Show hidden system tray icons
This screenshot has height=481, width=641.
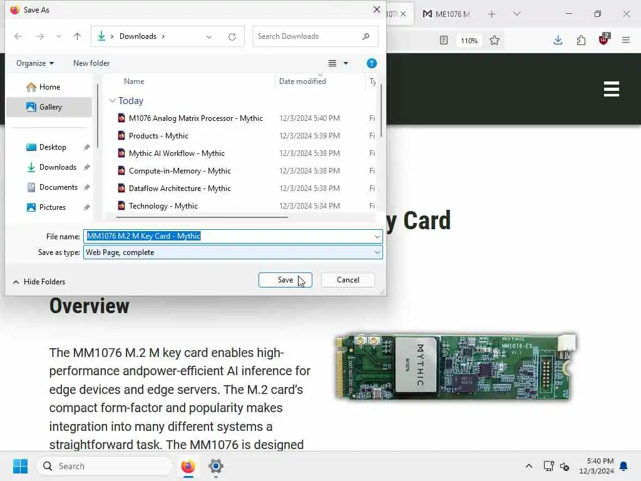528,466
